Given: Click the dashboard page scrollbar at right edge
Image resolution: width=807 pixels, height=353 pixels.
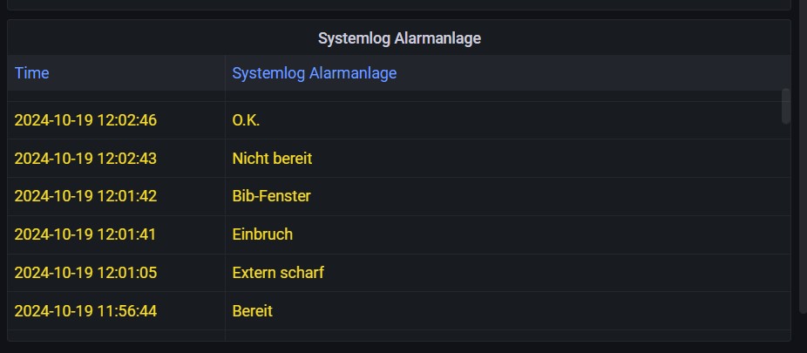Looking at the screenshot, I should pyautogui.click(x=803, y=154).
